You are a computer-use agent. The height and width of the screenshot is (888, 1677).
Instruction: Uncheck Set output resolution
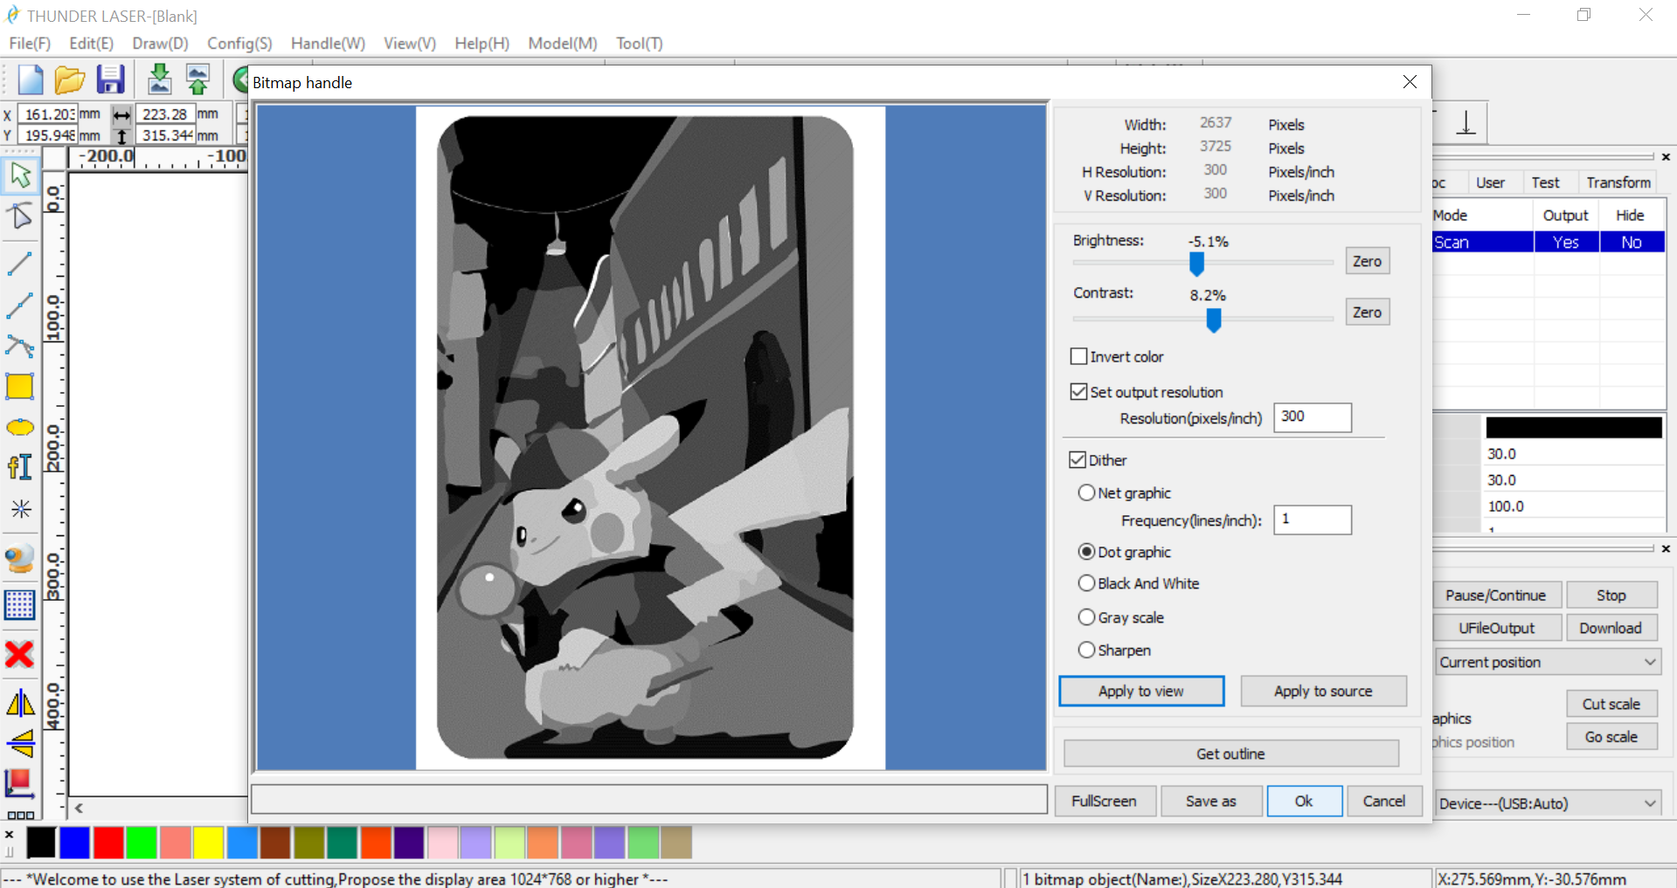(1079, 392)
